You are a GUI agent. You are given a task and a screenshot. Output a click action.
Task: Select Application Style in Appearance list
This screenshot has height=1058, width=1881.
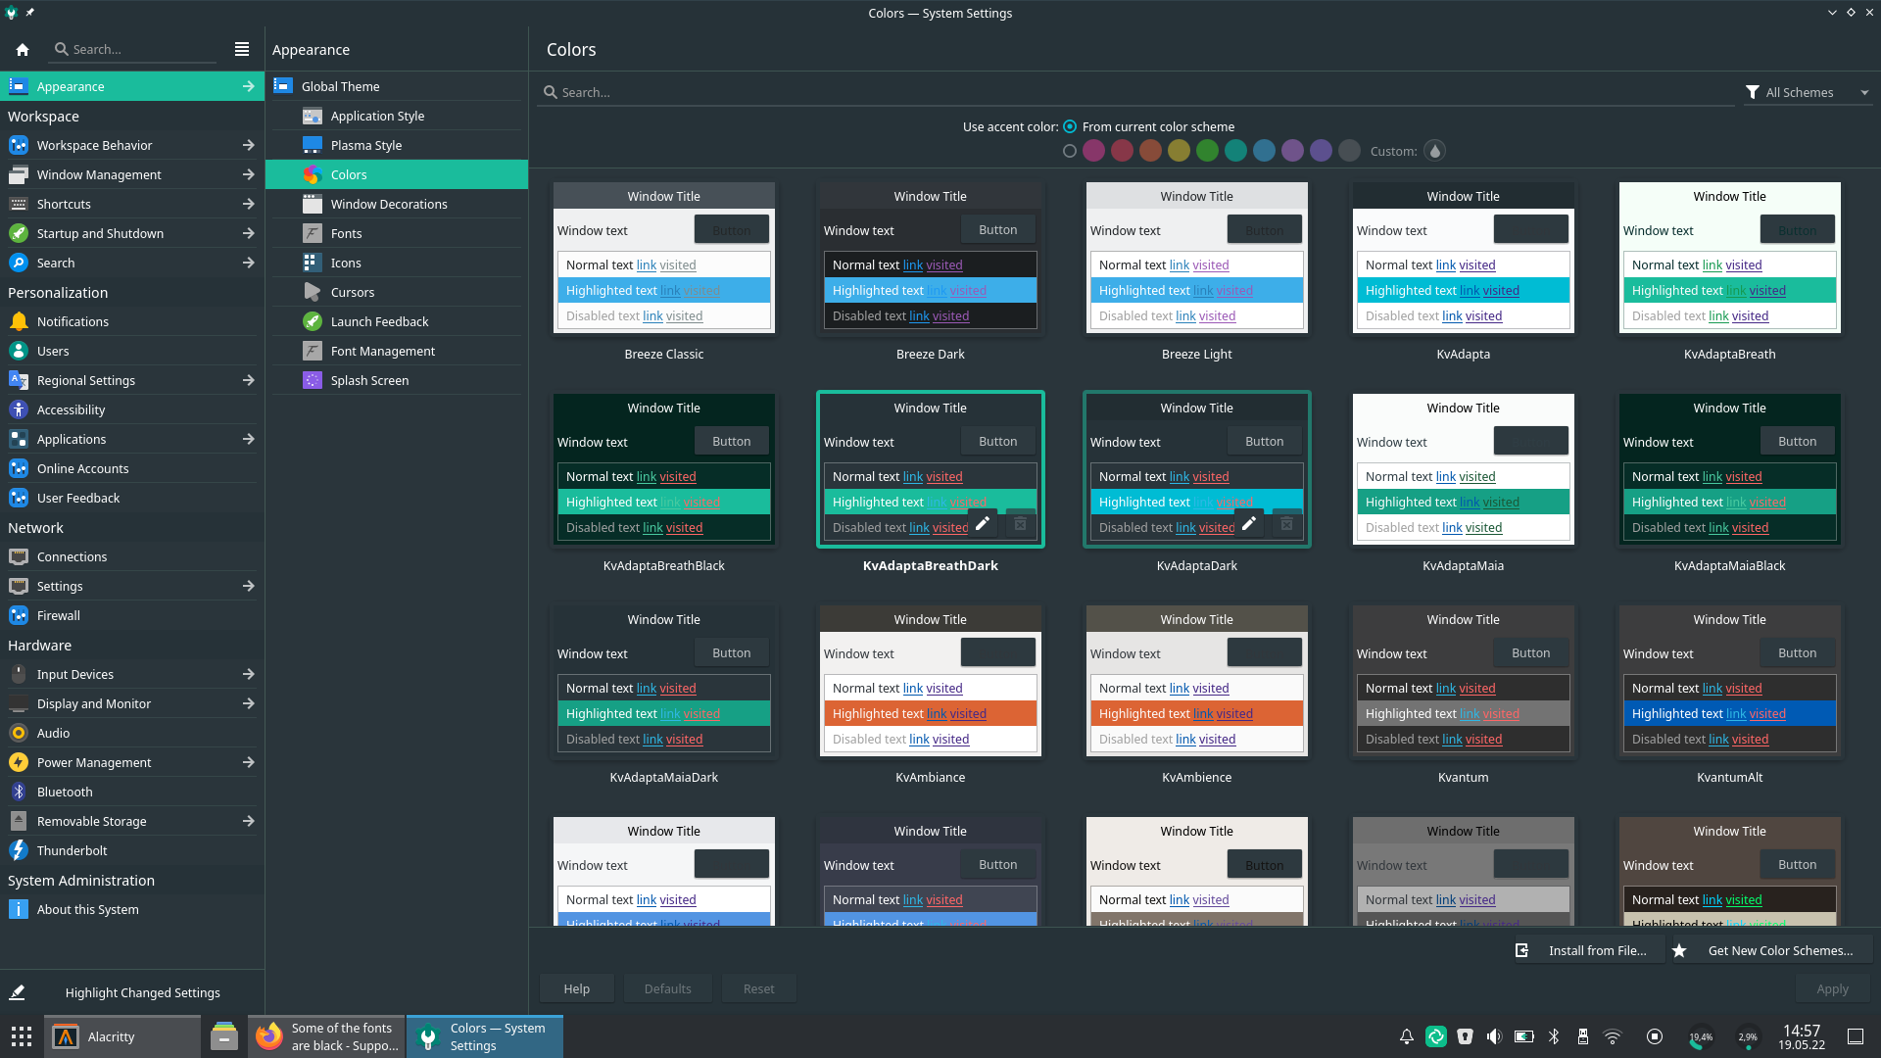coord(397,116)
